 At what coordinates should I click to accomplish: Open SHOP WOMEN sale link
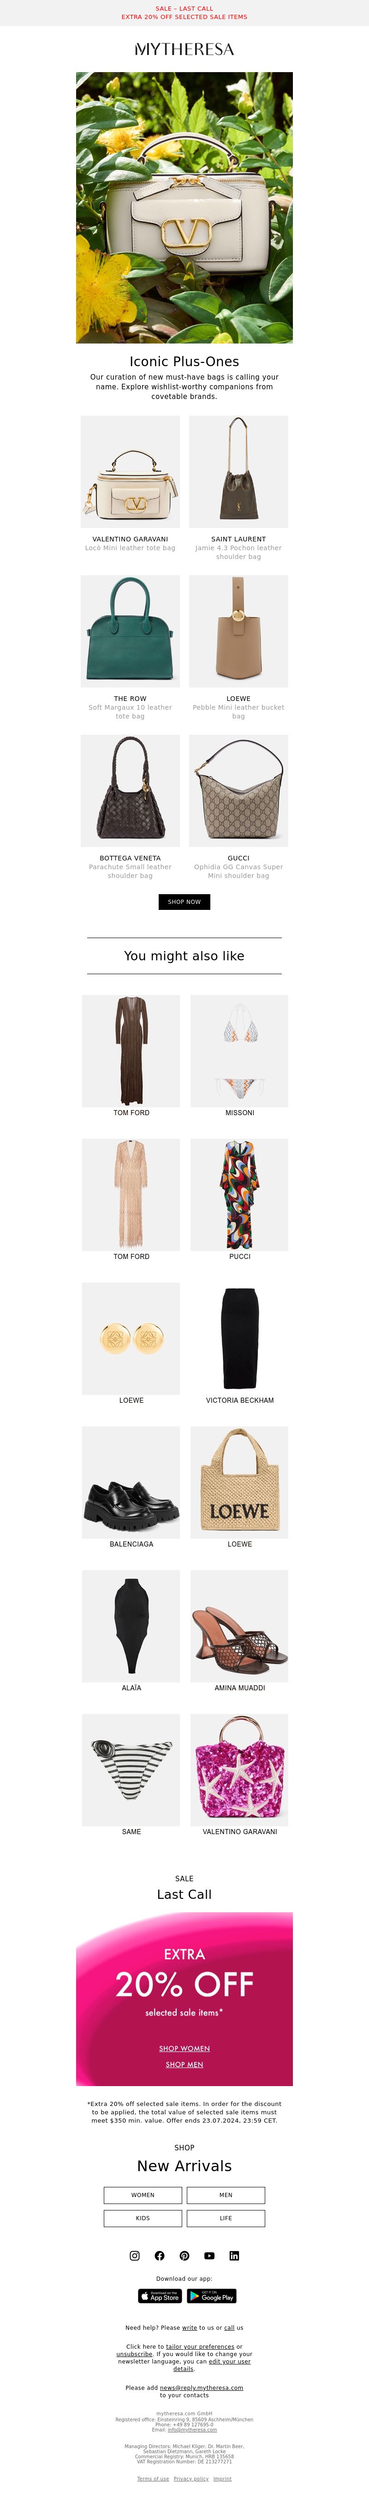point(184,2048)
